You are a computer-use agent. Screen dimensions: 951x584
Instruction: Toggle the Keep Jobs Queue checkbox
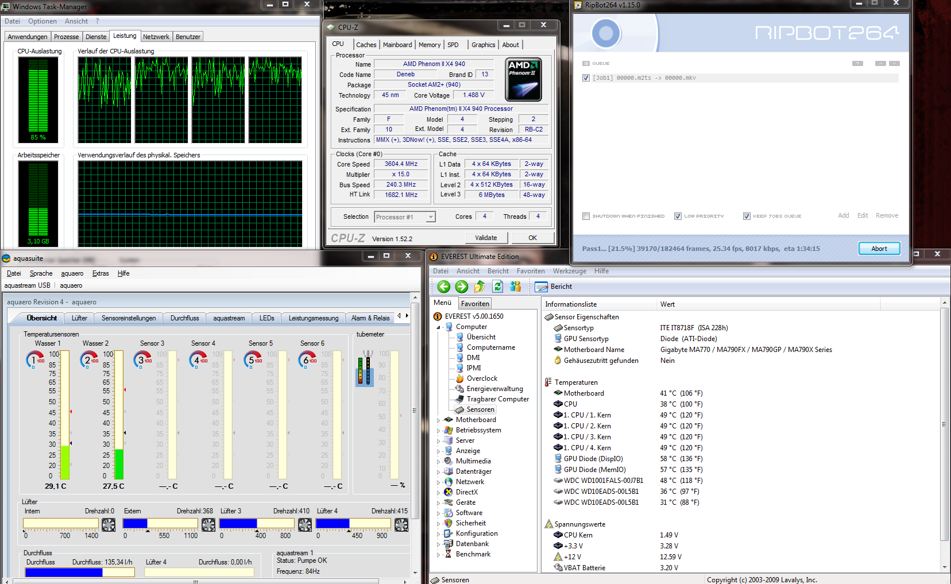tap(747, 216)
